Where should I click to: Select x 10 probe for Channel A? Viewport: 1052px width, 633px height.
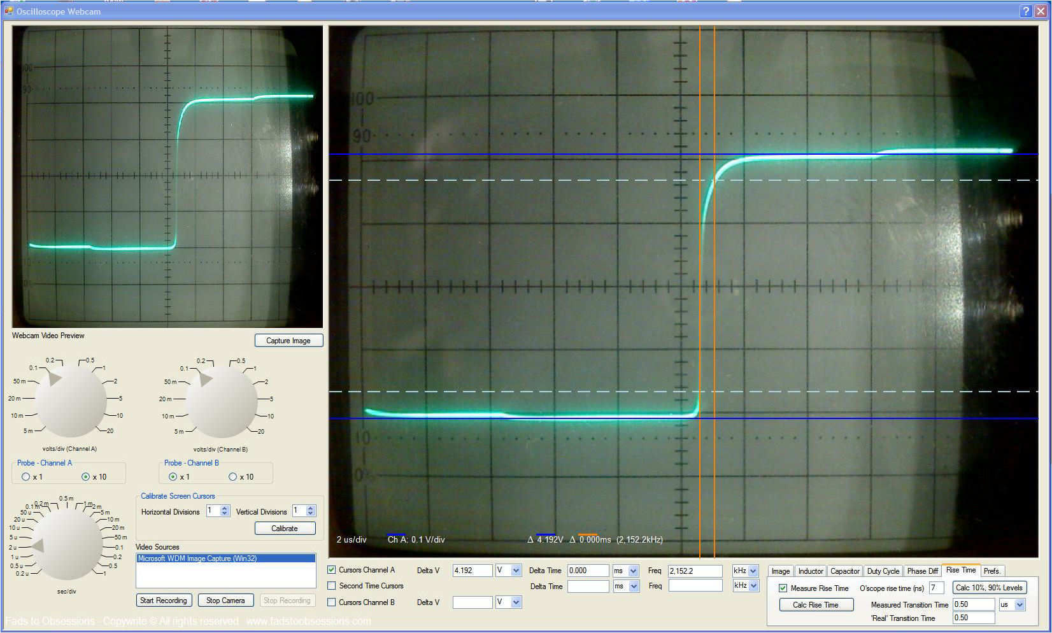click(x=85, y=477)
